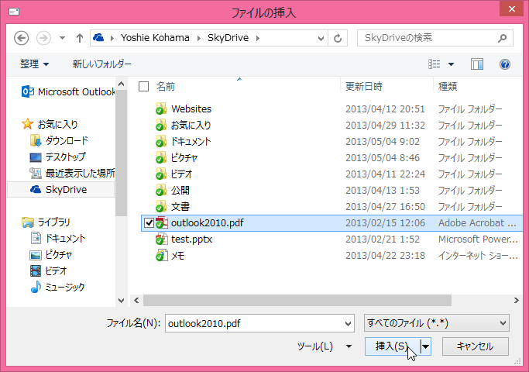Open ライブラリ in the sidebar
Viewport: 529px width, 372px height.
pyautogui.click(x=46, y=222)
